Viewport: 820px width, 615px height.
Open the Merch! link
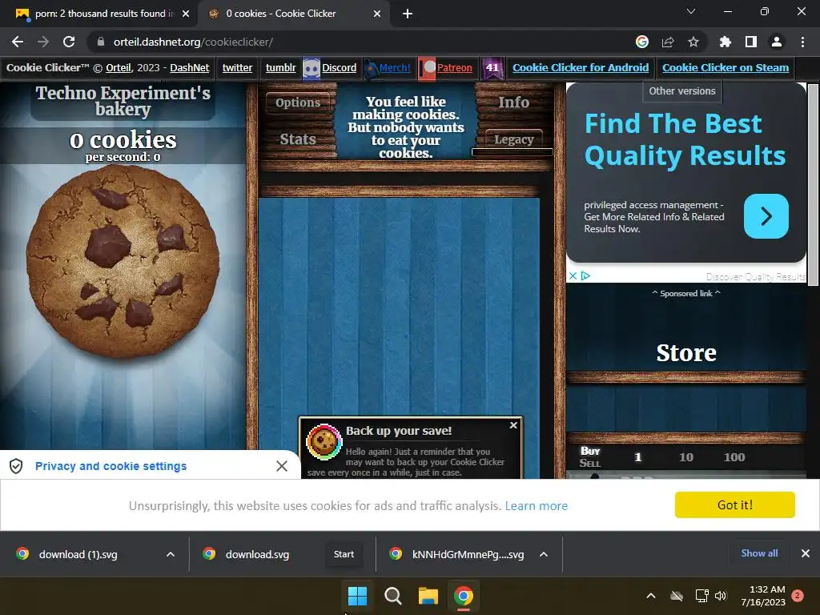click(x=395, y=67)
